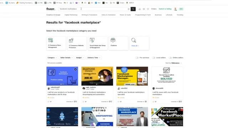Open the messages envelope icon
Screen dimensions: 228x128
pos(144,9)
